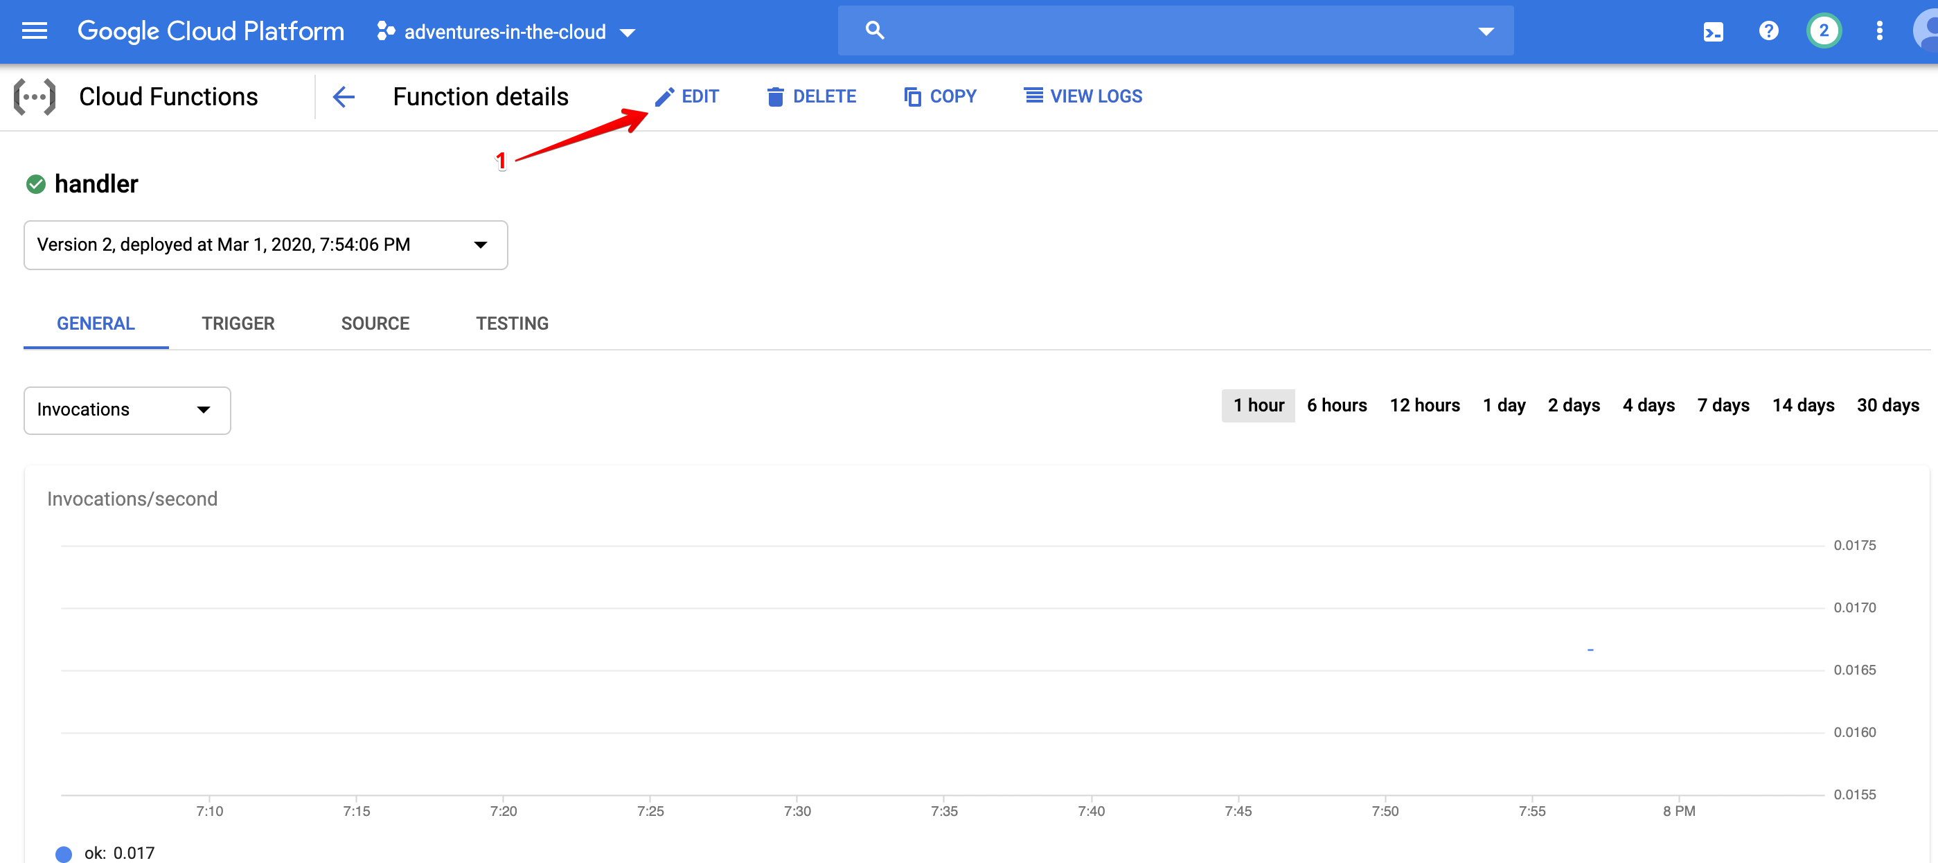Image resolution: width=1938 pixels, height=863 pixels.
Task: Expand the adventures-in-the-cloud project selector
Action: (506, 32)
